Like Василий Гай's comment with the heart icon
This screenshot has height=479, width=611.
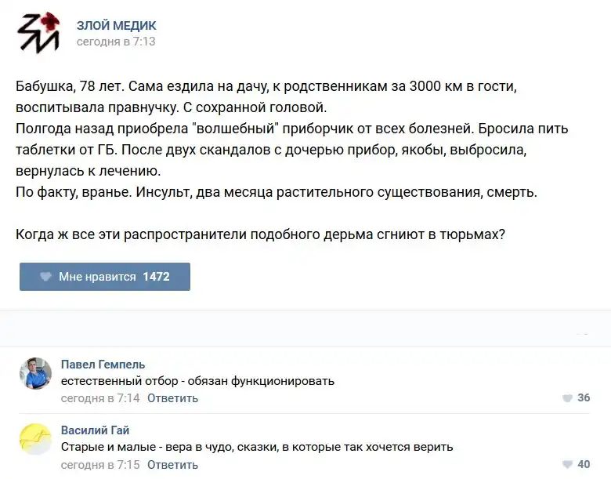[x=567, y=465]
